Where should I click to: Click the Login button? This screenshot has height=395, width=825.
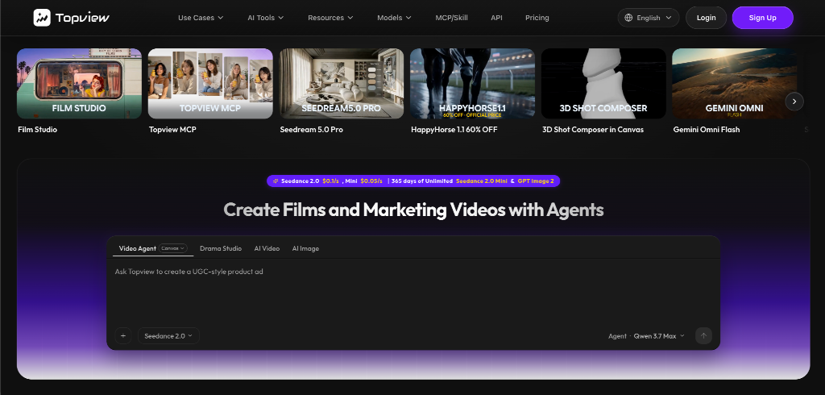pos(706,18)
